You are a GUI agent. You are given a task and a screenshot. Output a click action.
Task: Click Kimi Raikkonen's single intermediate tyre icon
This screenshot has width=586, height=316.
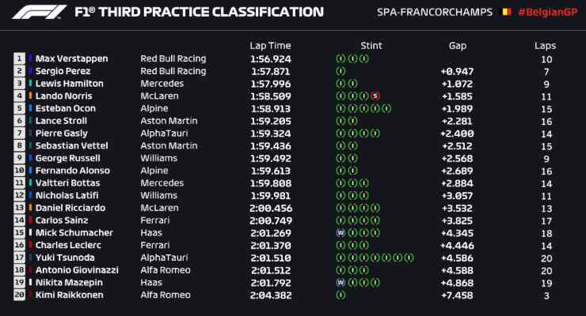341,295
